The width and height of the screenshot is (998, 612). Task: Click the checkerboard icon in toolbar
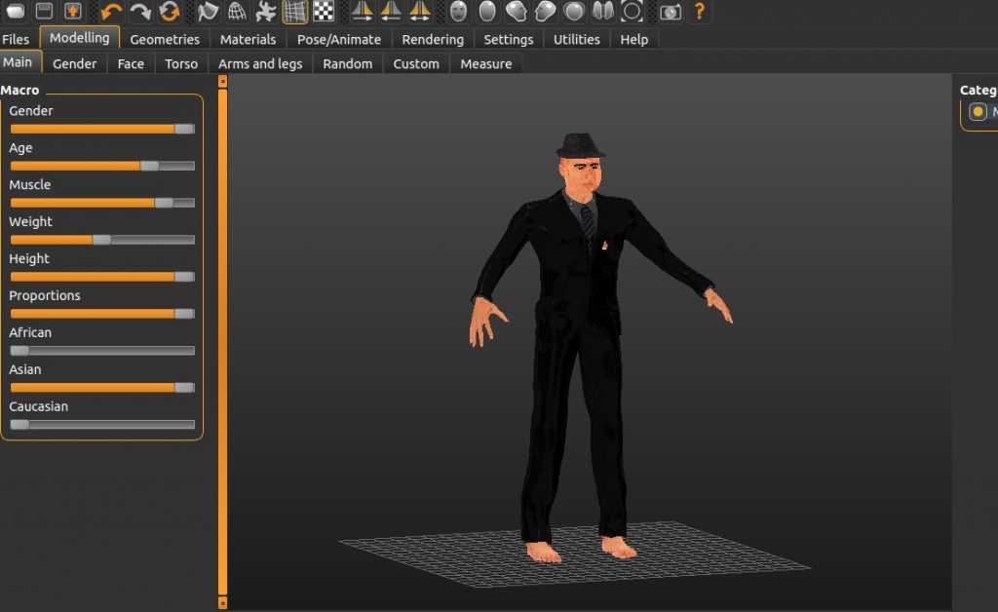click(x=324, y=12)
